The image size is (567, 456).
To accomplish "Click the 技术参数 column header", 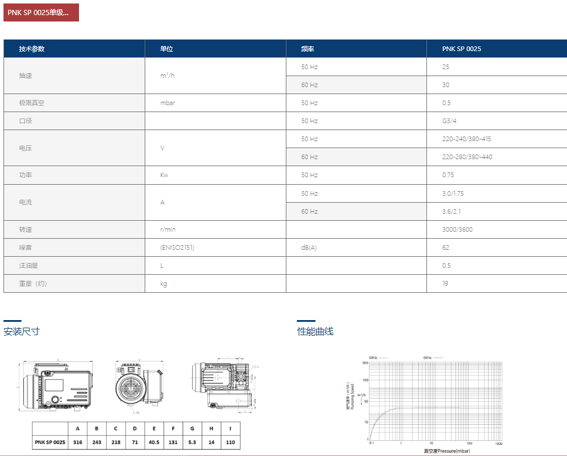I will tap(32, 49).
